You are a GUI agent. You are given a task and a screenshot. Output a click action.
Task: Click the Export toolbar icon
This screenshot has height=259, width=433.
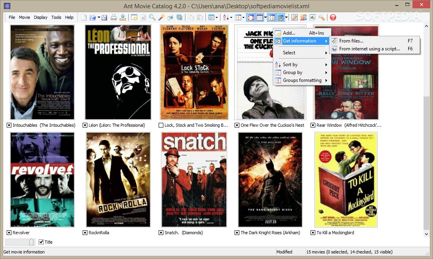(122, 17)
